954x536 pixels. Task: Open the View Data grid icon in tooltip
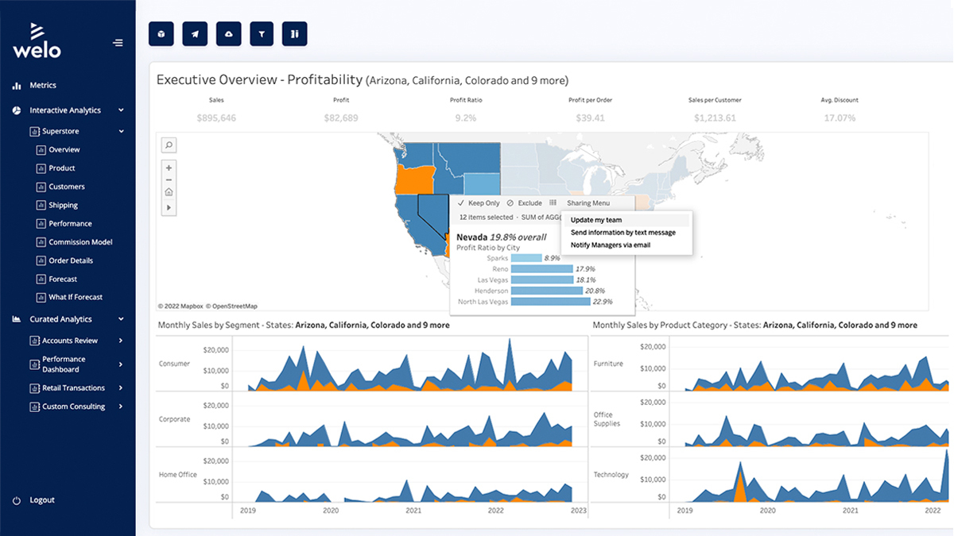click(553, 202)
